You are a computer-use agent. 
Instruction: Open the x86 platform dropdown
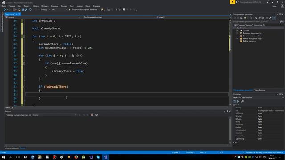59,10
